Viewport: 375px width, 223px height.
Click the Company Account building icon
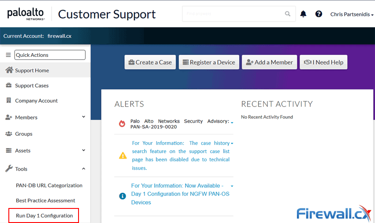tap(9, 100)
